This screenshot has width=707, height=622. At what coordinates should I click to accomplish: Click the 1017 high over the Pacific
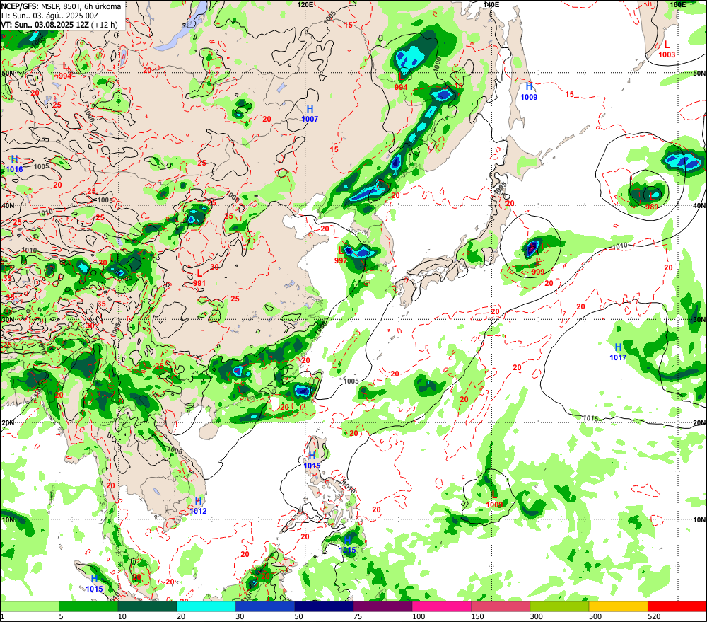point(618,357)
